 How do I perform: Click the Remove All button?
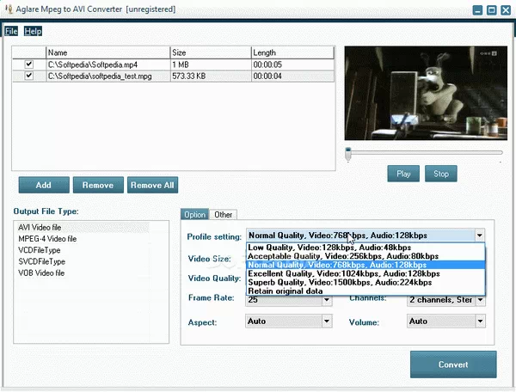(x=152, y=185)
